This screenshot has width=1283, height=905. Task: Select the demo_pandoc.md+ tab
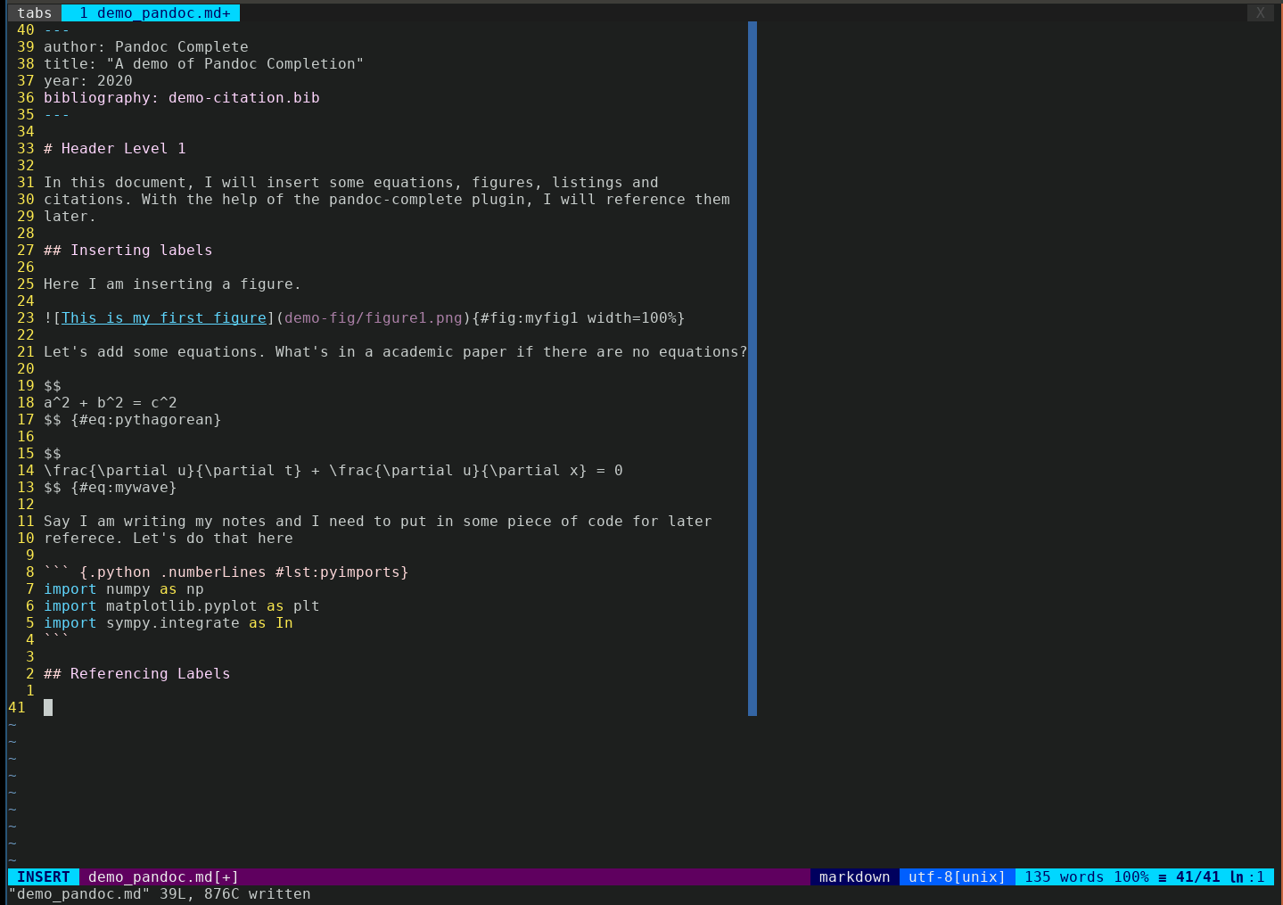coord(151,12)
